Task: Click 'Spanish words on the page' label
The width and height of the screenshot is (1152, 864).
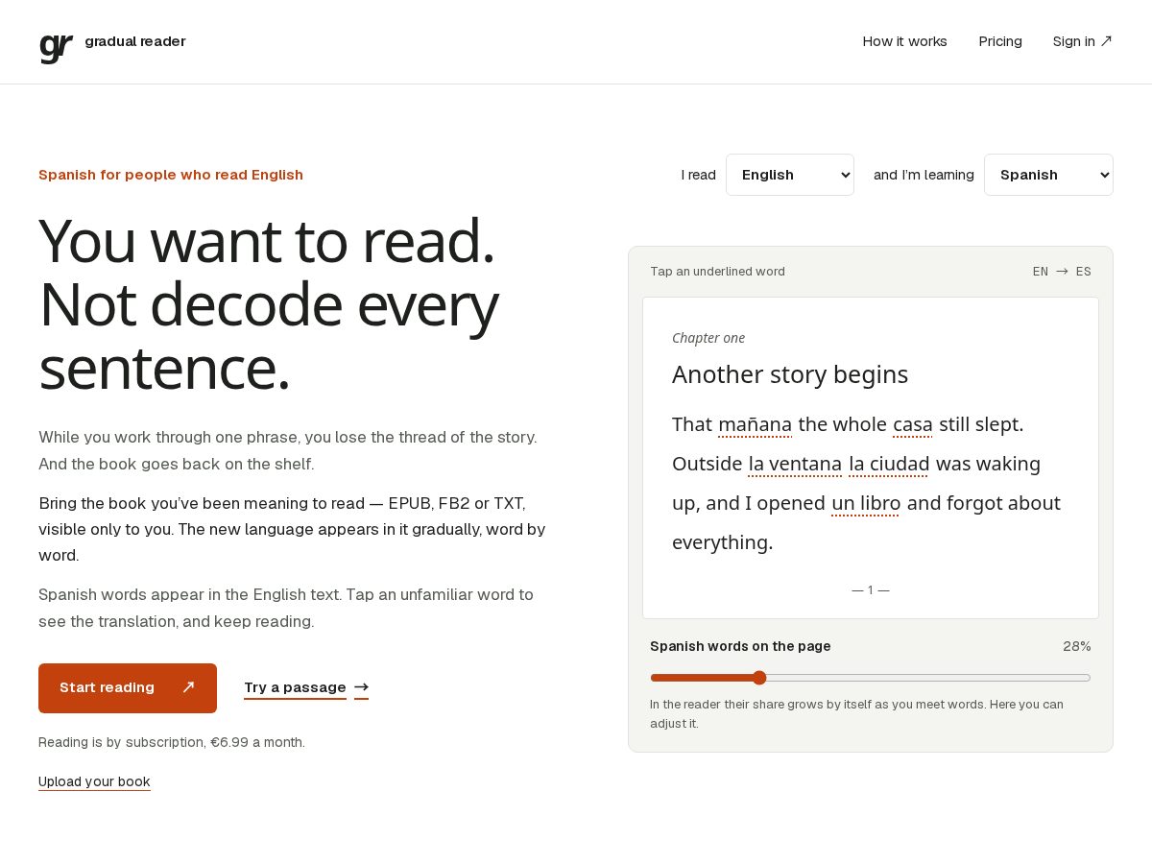Action: pos(740,646)
